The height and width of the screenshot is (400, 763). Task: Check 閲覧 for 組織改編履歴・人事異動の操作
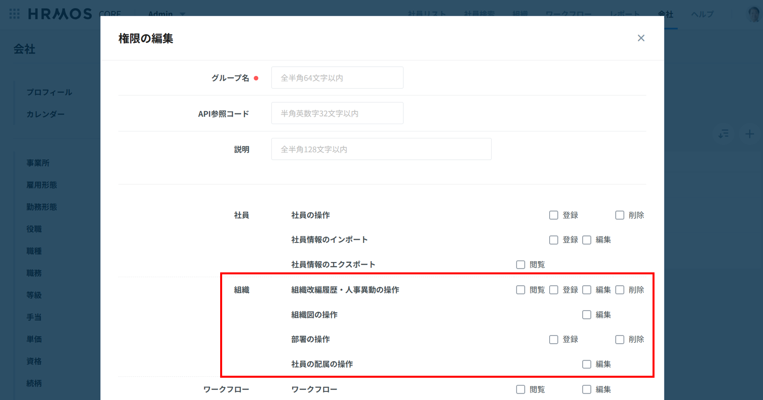[x=521, y=290]
